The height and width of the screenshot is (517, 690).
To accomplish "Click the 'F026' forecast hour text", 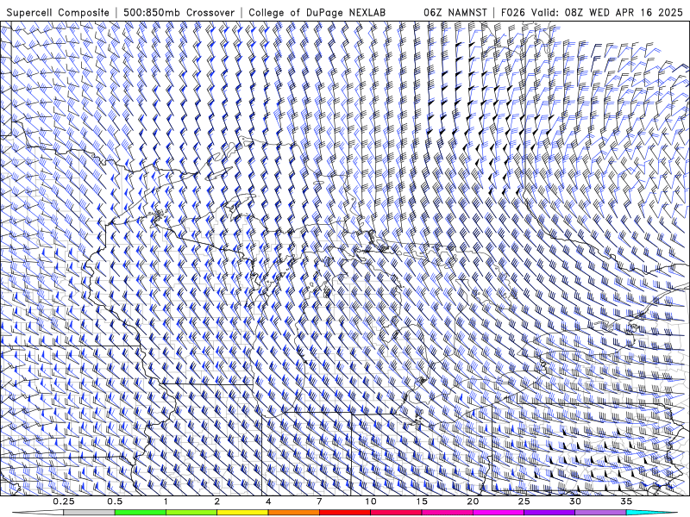I will point(513,12).
